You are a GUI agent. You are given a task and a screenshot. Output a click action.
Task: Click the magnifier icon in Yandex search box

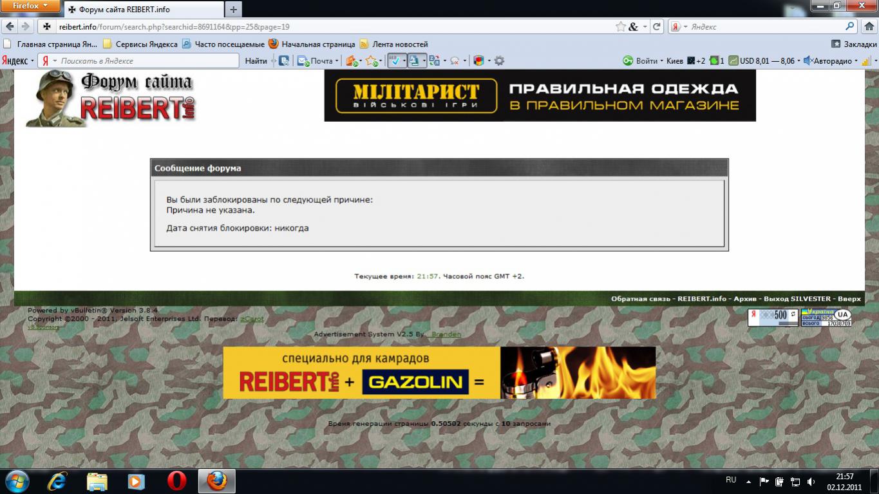click(x=850, y=27)
